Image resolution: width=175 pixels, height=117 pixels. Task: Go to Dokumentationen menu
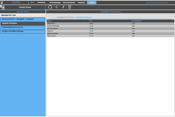pos(69,2)
